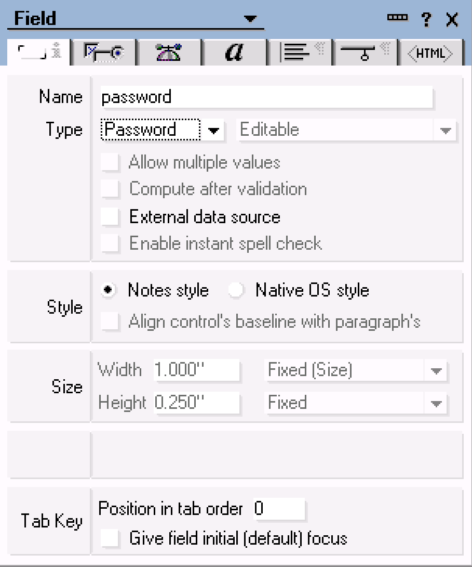Open the Paragraph Hide-When tab
472x567 pixels.
pyautogui.click(x=365, y=52)
